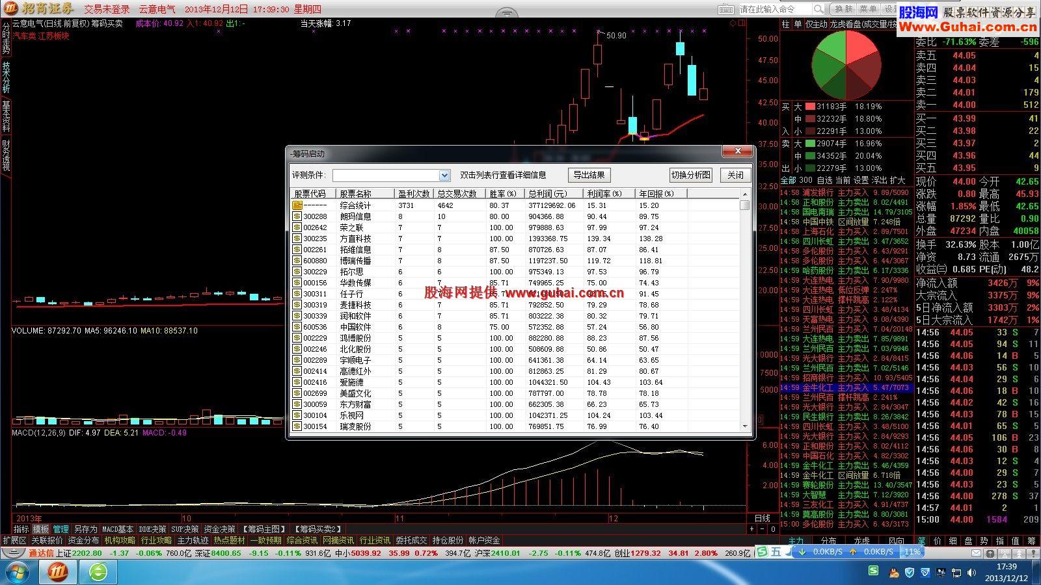Click the square layout icon at the chart's top right
Viewport: 1041px width, 585px height.
pyautogui.click(x=742, y=23)
